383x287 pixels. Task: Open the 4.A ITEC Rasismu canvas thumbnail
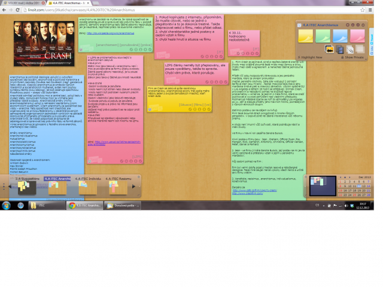tap(118, 188)
